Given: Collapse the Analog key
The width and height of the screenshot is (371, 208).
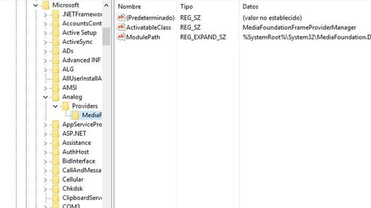Looking at the screenshot, I should (x=45, y=97).
